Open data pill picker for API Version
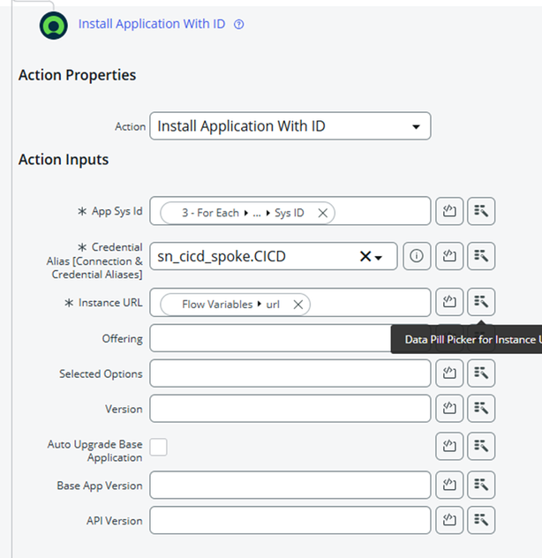Image resolution: width=542 pixels, height=558 pixels. pyautogui.click(x=481, y=520)
